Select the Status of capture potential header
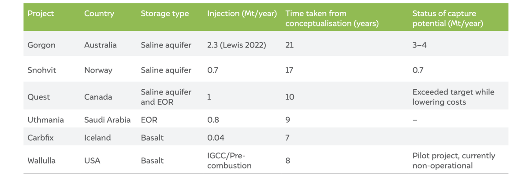 coord(448,18)
